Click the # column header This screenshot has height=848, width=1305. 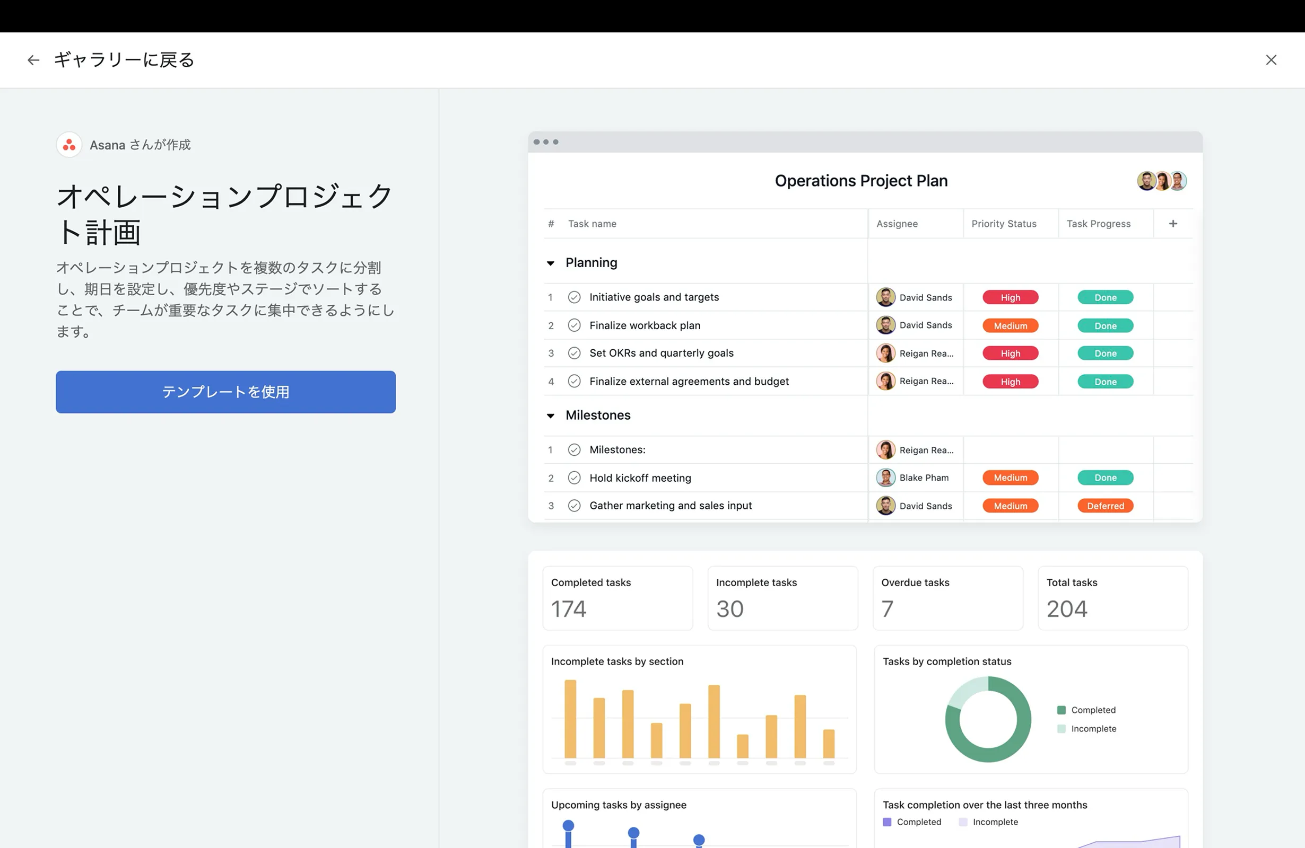pyautogui.click(x=551, y=224)
